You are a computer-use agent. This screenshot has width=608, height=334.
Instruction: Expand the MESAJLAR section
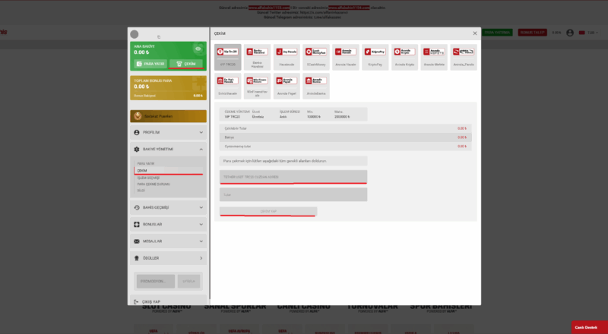coord(168,241)
